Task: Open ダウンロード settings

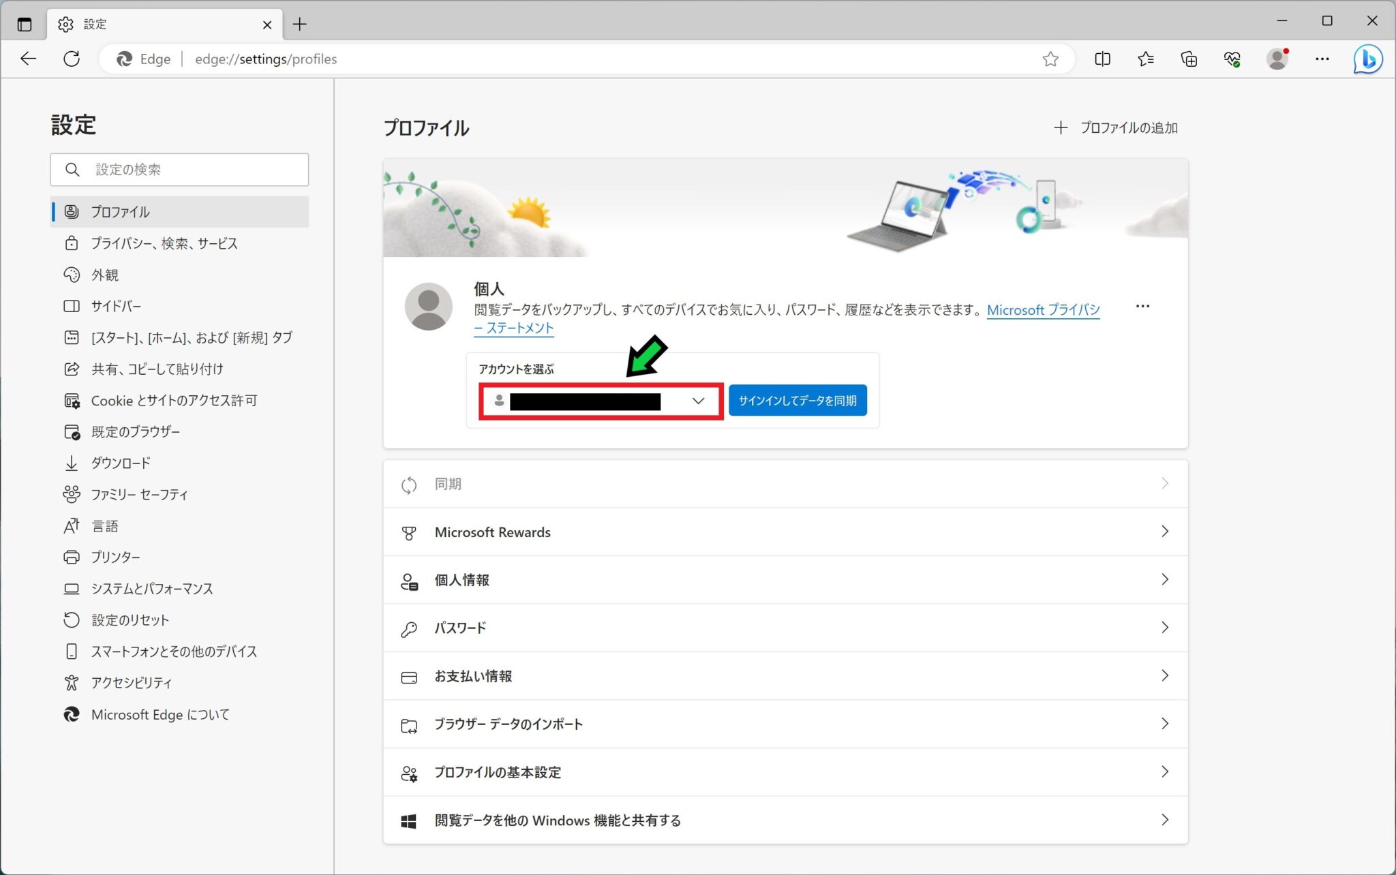Action: tap(121, 463)
